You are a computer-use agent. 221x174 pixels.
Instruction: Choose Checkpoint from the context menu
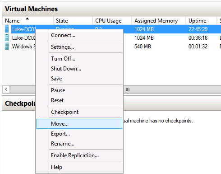pos(79,112)
